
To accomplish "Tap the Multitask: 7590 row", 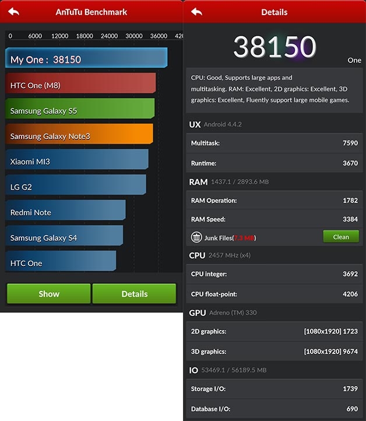I will tap(274, 143).
